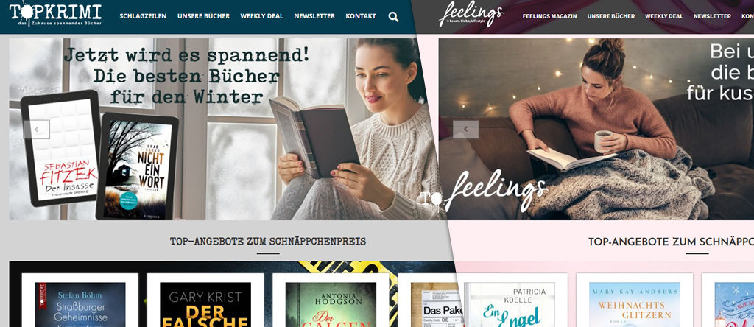Click the Nicht ein Wort tablet cover
754x327 pixels.
click(x=138, y=166)
